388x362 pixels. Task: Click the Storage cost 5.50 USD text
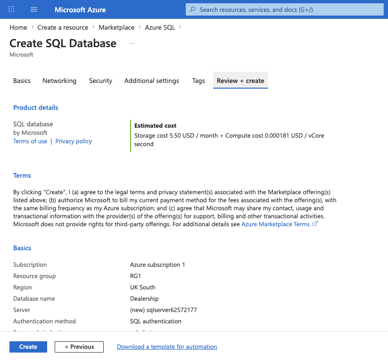[x=165, y=136]
